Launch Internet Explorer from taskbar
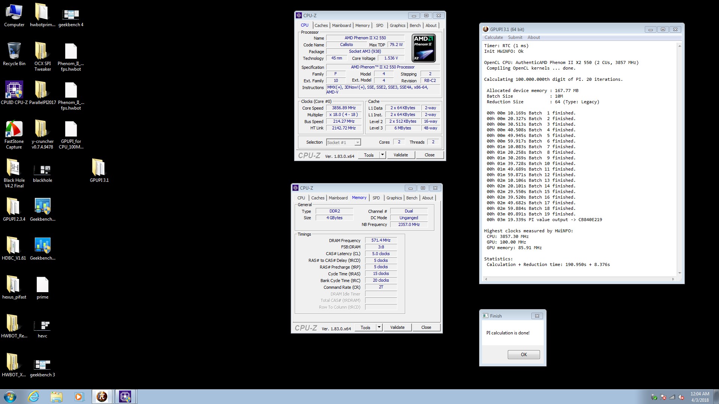Screen dimensions: 719x404 34,397
